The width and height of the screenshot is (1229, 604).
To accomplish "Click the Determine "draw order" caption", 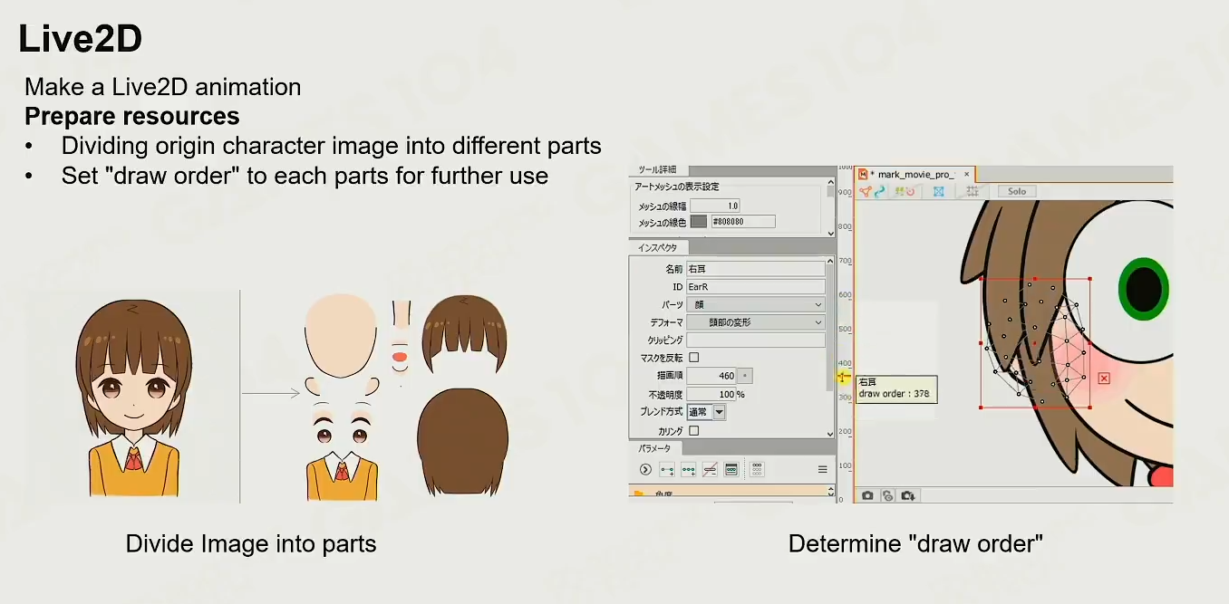I will coord(915,543).
